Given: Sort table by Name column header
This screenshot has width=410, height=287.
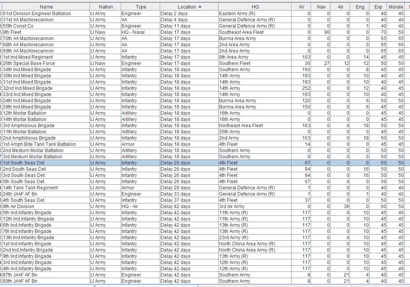Looking at the screenshot, I should pyautogui.click(x=46, y=7).
